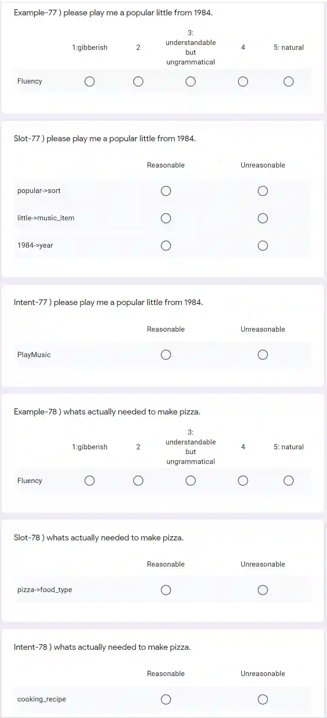Mark pizza->food_type slot as Reasonable
The height and width of the screenshot is (718, 327).
tap(166, 590)
